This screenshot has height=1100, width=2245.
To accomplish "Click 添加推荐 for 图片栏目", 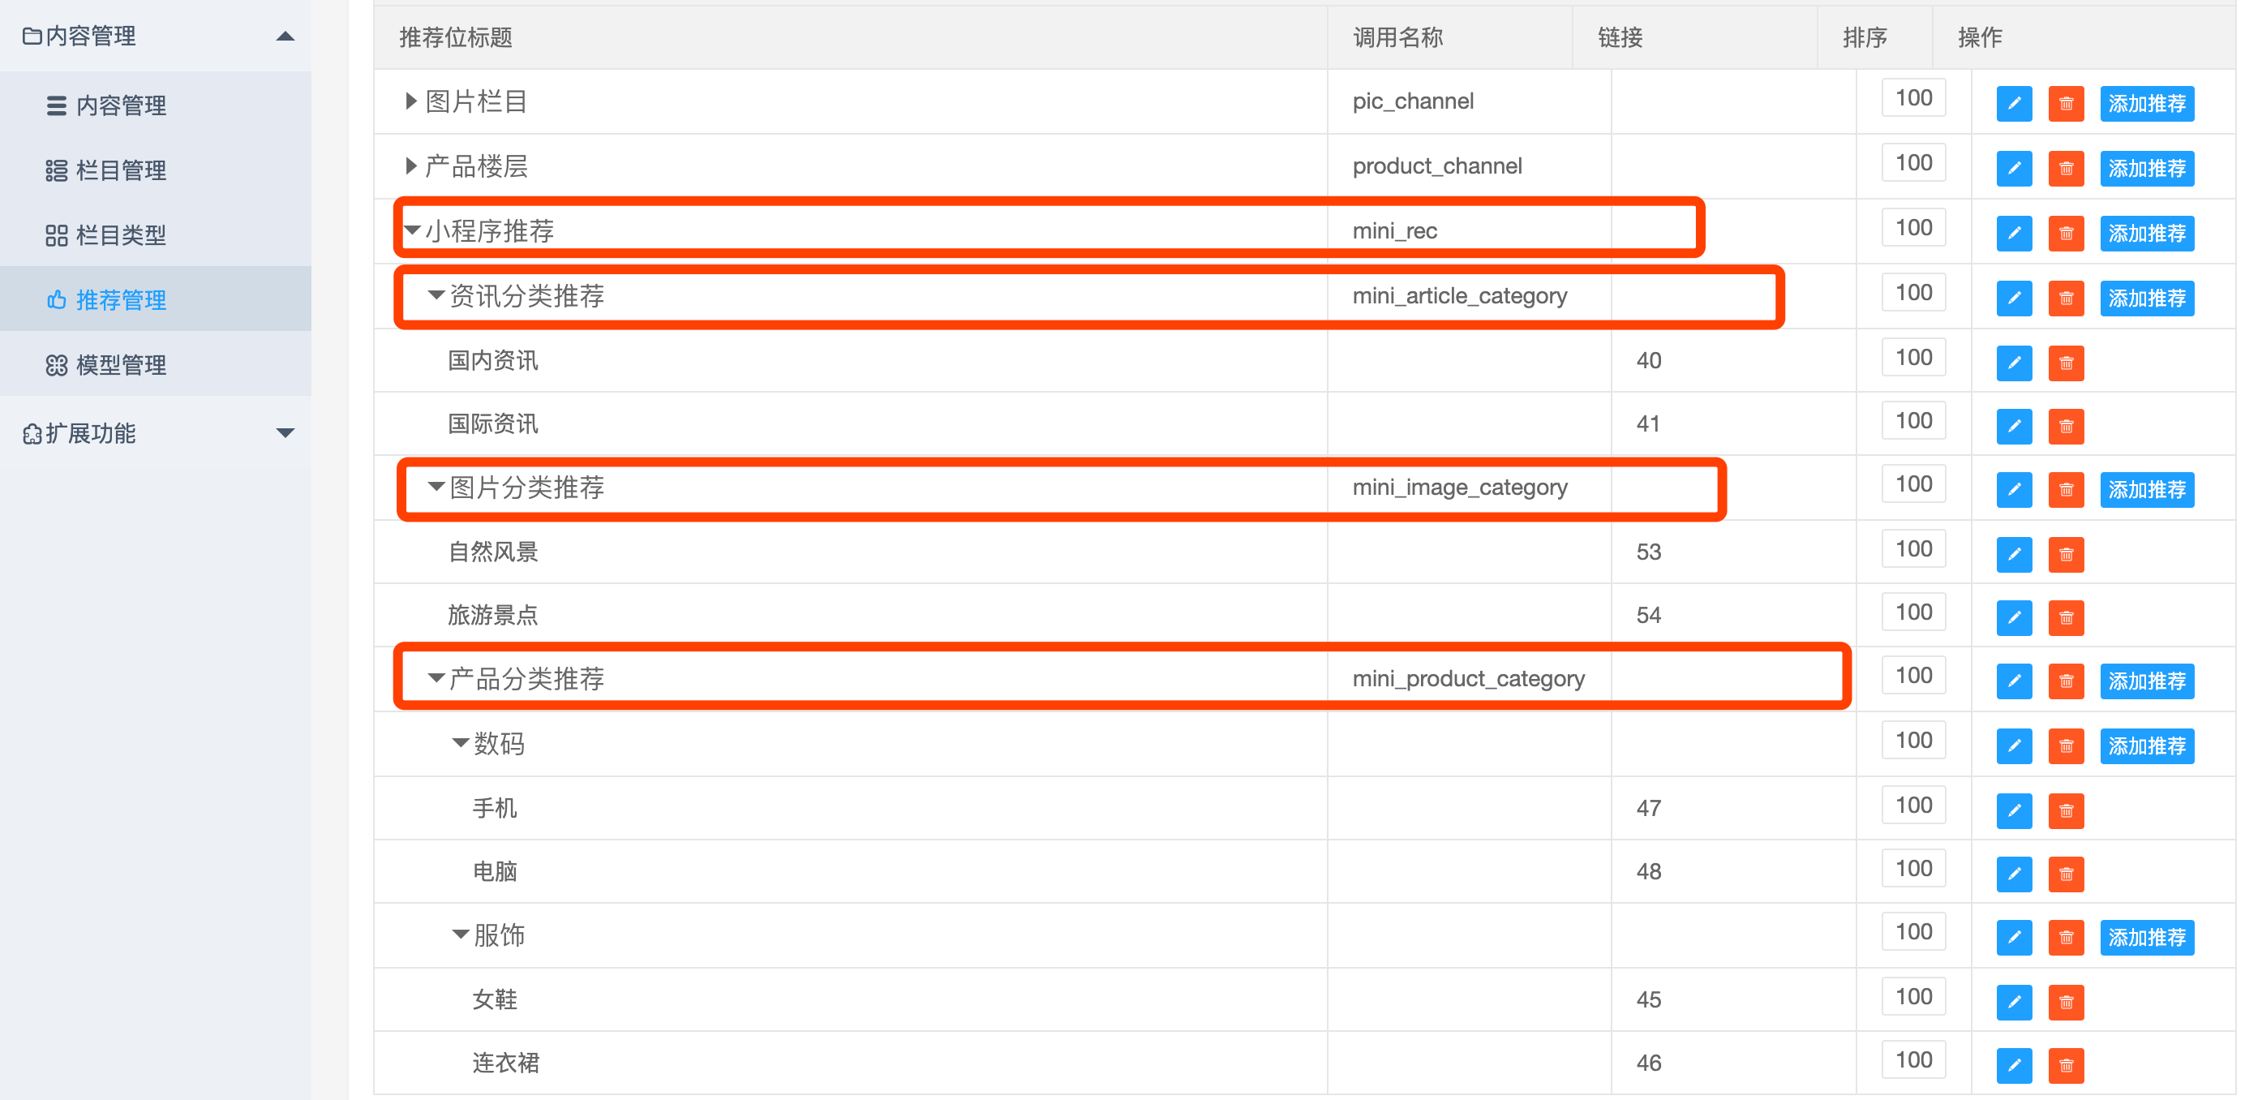I will pyautogui.click(x=2147, y=104).
